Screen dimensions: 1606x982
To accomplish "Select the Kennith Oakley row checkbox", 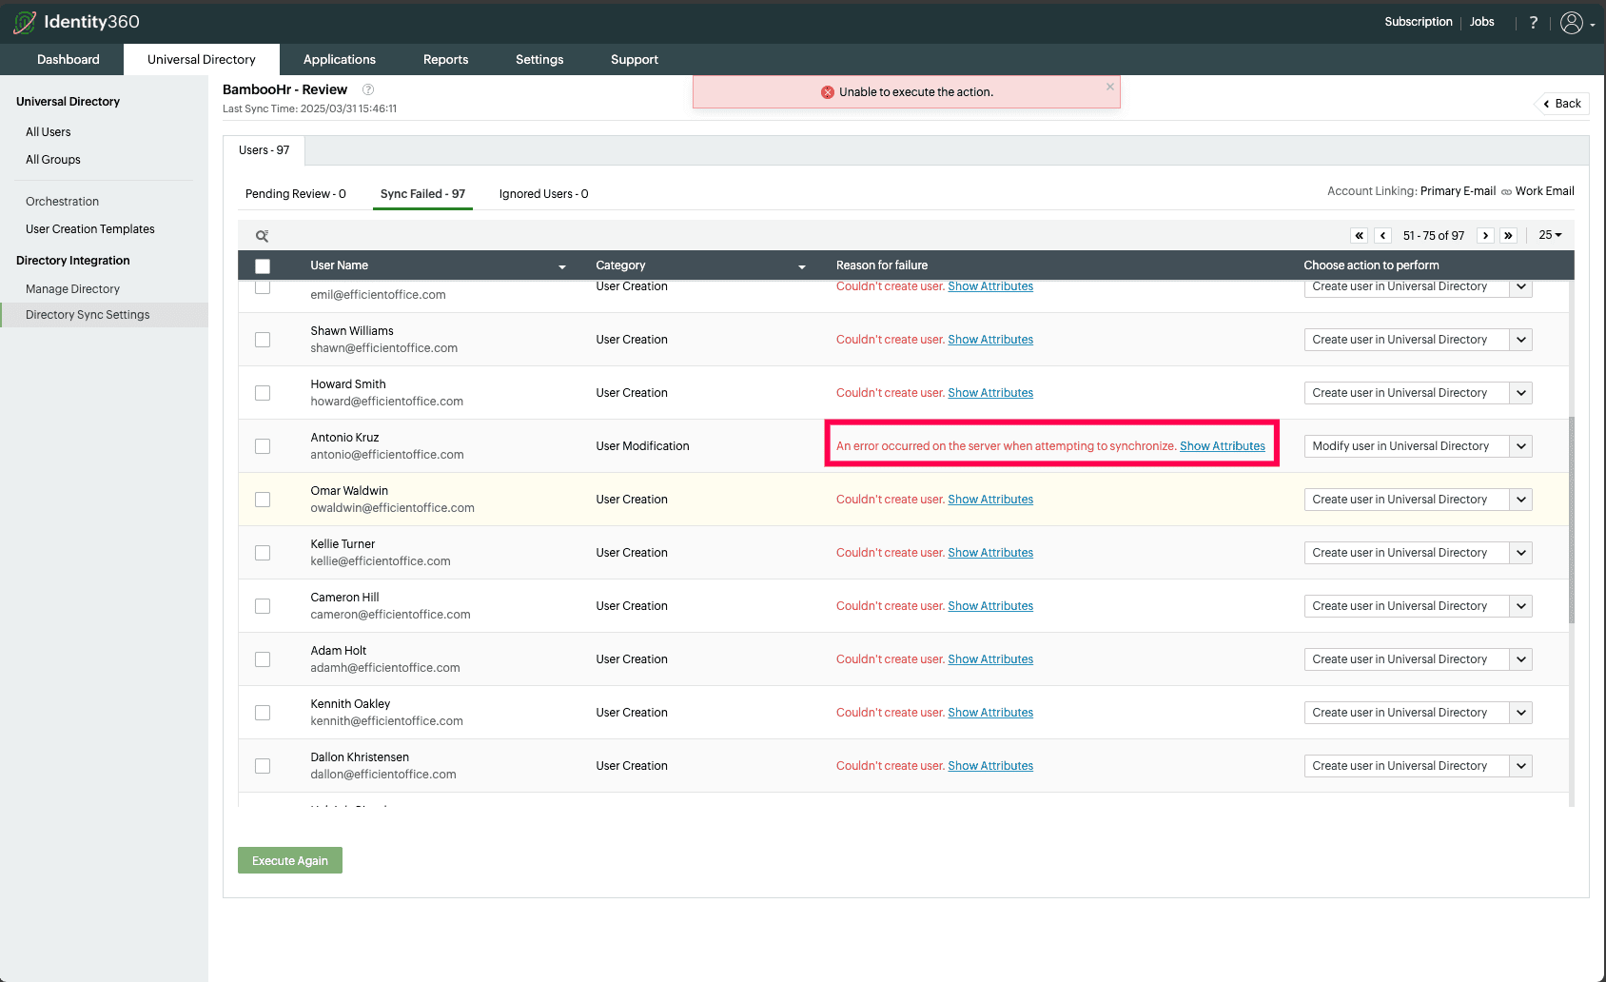I will tap(263, 713).
